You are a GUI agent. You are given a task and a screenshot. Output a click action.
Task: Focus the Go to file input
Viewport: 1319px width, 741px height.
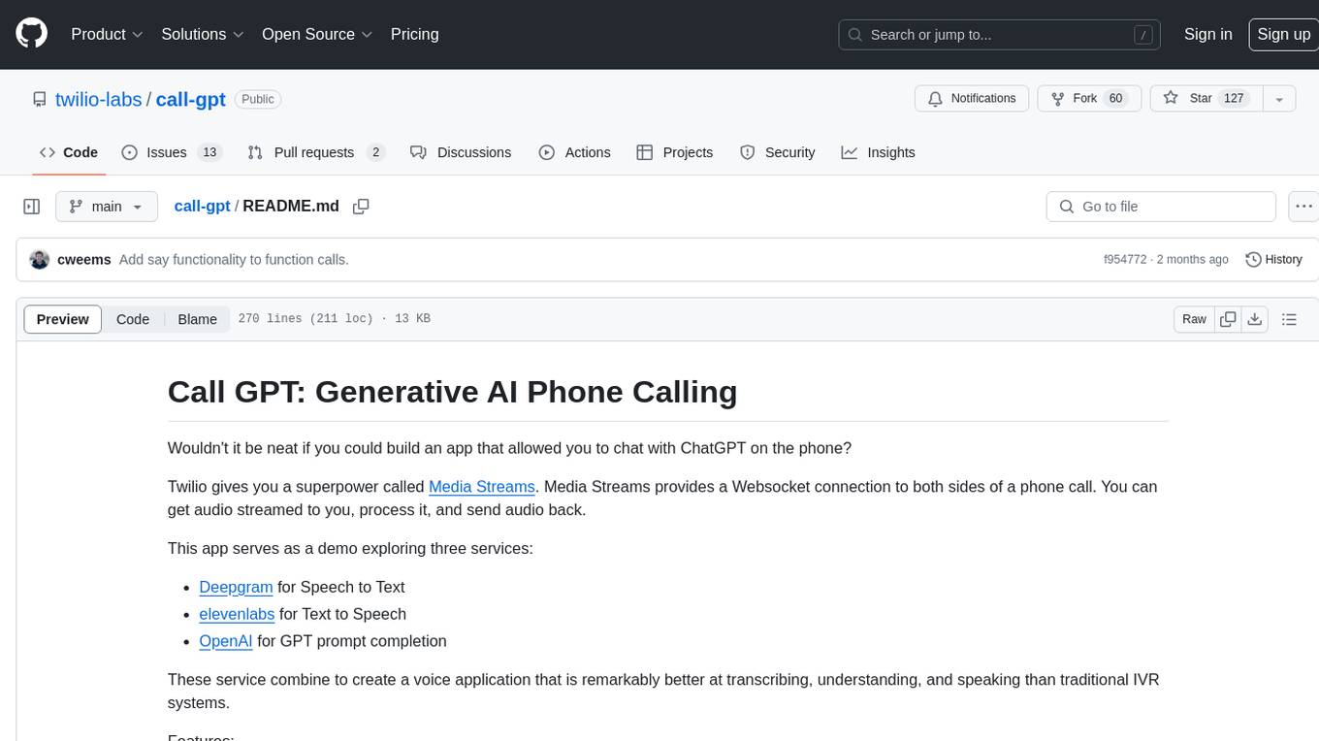[x=1161, y=207]
